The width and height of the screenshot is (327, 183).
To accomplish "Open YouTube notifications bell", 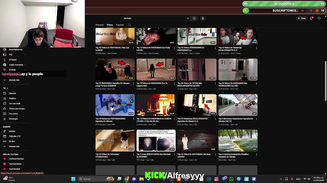I will tap(311, 18).
